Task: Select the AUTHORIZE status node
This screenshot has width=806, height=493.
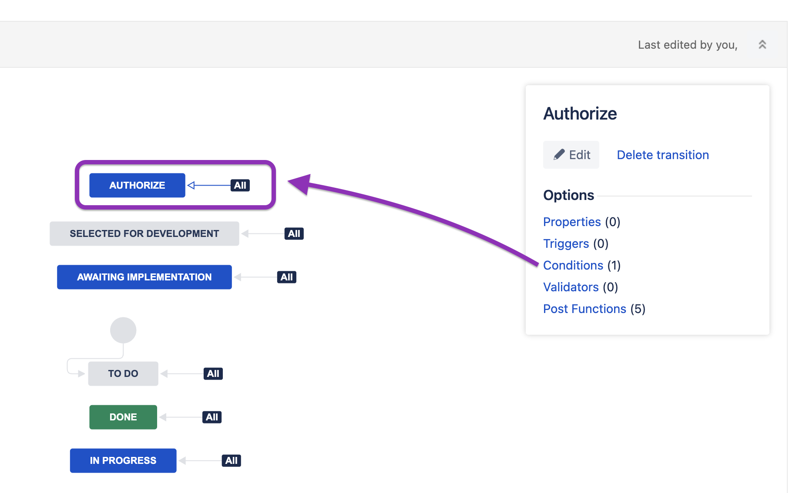Action: pos(137,185)
